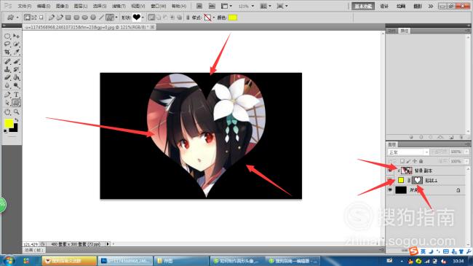Screen dimensions: 473x266
Task: Select the Brush tool
Action: click(x=16, y=61)
